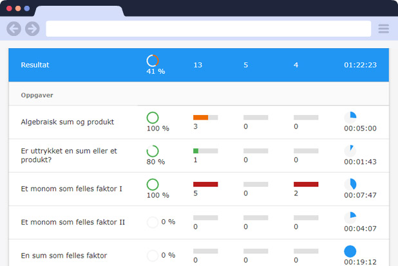Click the browser address bar
The image size is (398, 266).
click(x=208, y=29)
